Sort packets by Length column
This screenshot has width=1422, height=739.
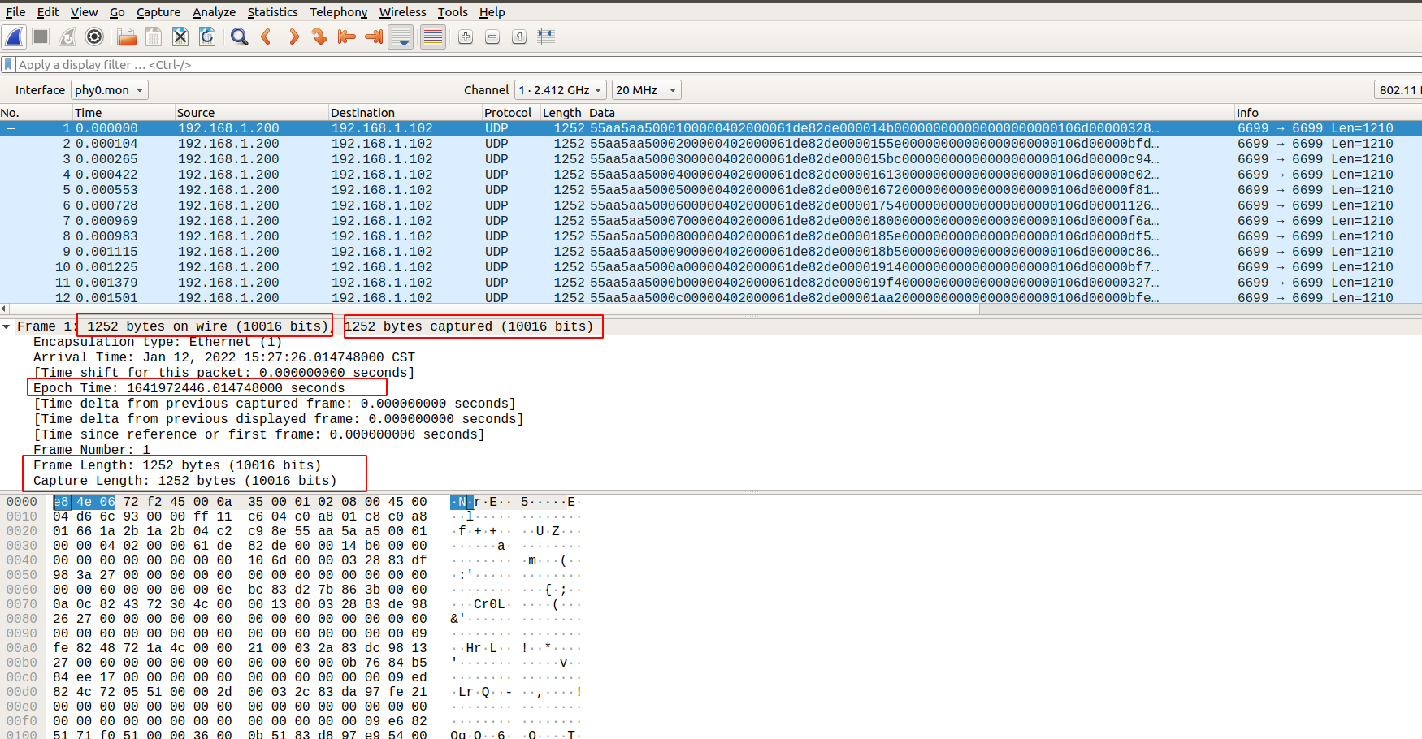click(564, 112)
